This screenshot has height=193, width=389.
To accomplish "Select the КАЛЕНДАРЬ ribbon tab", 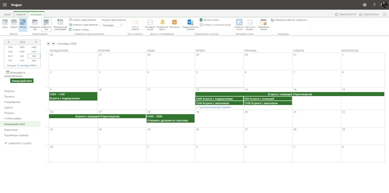I will click(36, 14).
